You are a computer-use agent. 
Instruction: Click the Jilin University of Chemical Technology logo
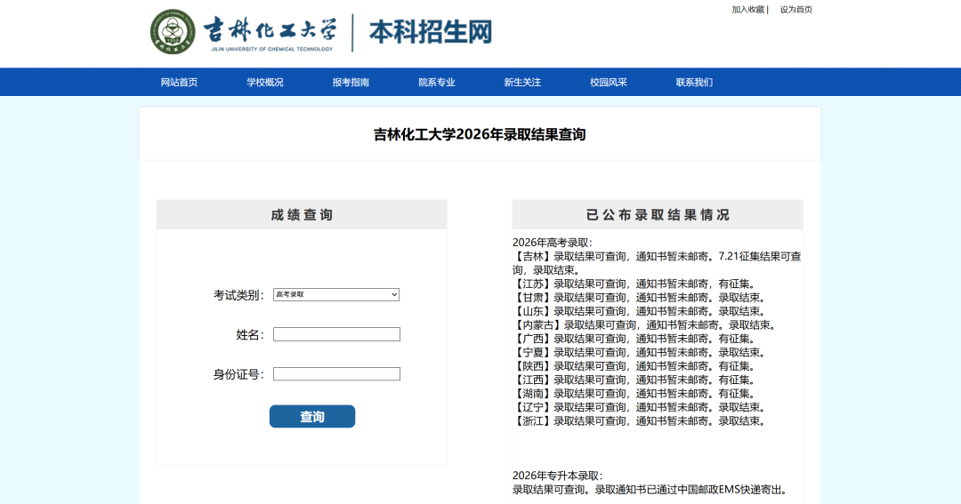[x=243, y=32]
